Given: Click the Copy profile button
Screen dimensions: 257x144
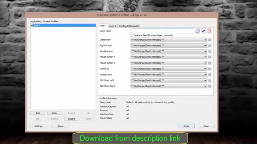Looking at the screenshot, I should coord(55,113).
